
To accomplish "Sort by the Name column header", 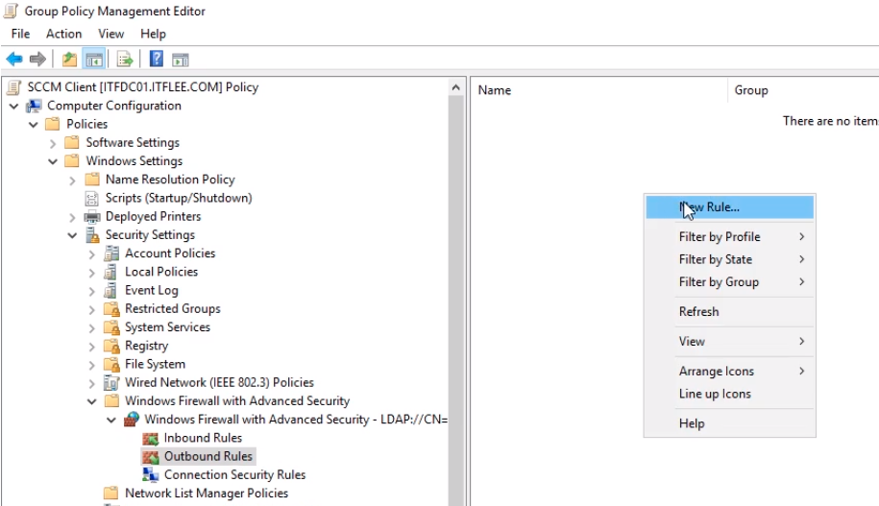I will [599, 90].
